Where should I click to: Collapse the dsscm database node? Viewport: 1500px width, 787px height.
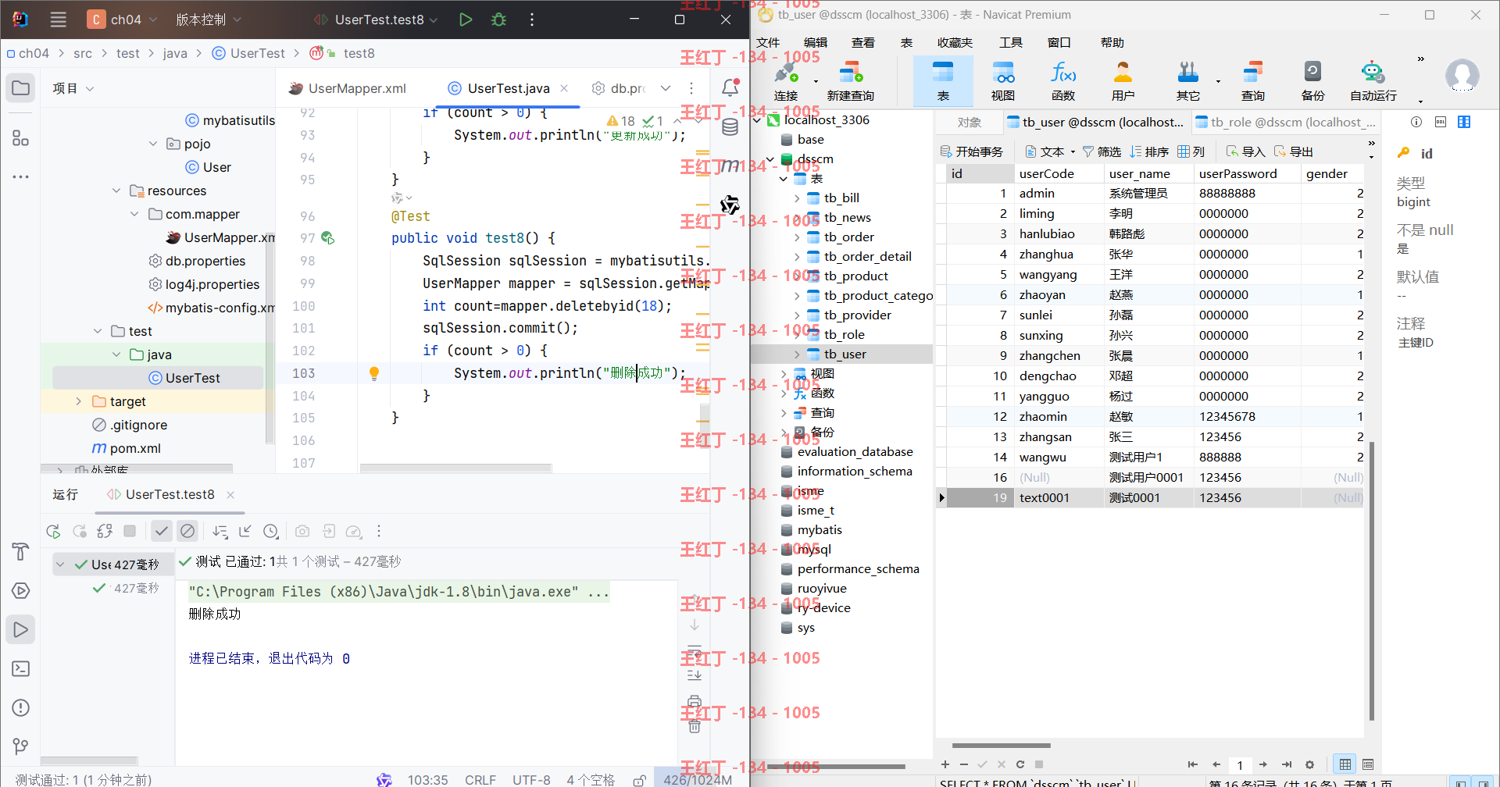pos(770,159)
